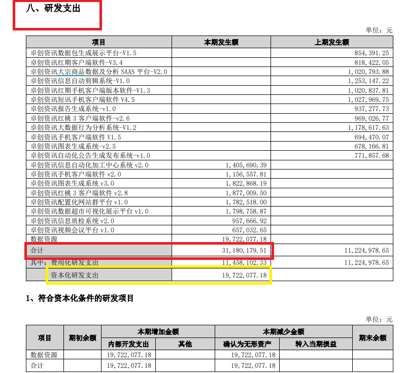404x373 pixels.
Task: Click the value 969,026.77
Action: coord(372,118)
